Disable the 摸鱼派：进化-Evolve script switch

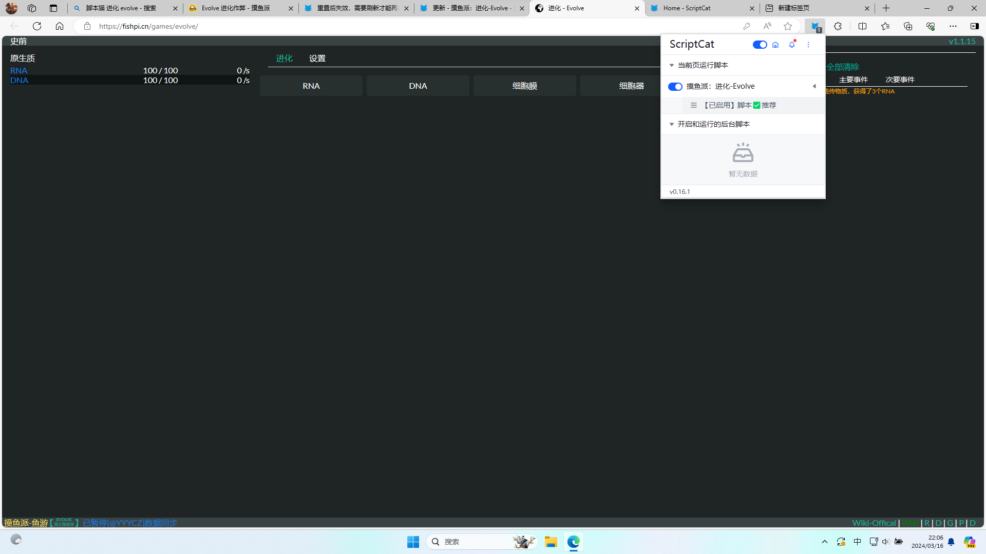tap(675, 87)
